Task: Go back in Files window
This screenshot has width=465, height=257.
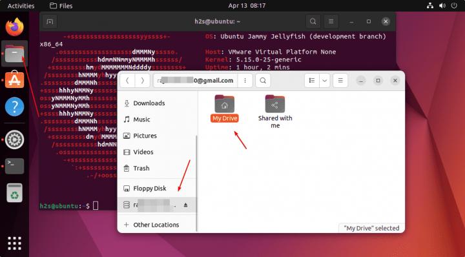Action: click(x=127, y=80)
